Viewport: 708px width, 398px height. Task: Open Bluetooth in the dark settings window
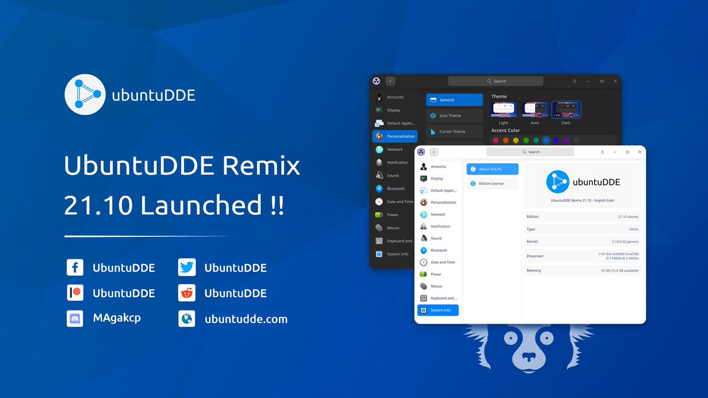point(394,189)
